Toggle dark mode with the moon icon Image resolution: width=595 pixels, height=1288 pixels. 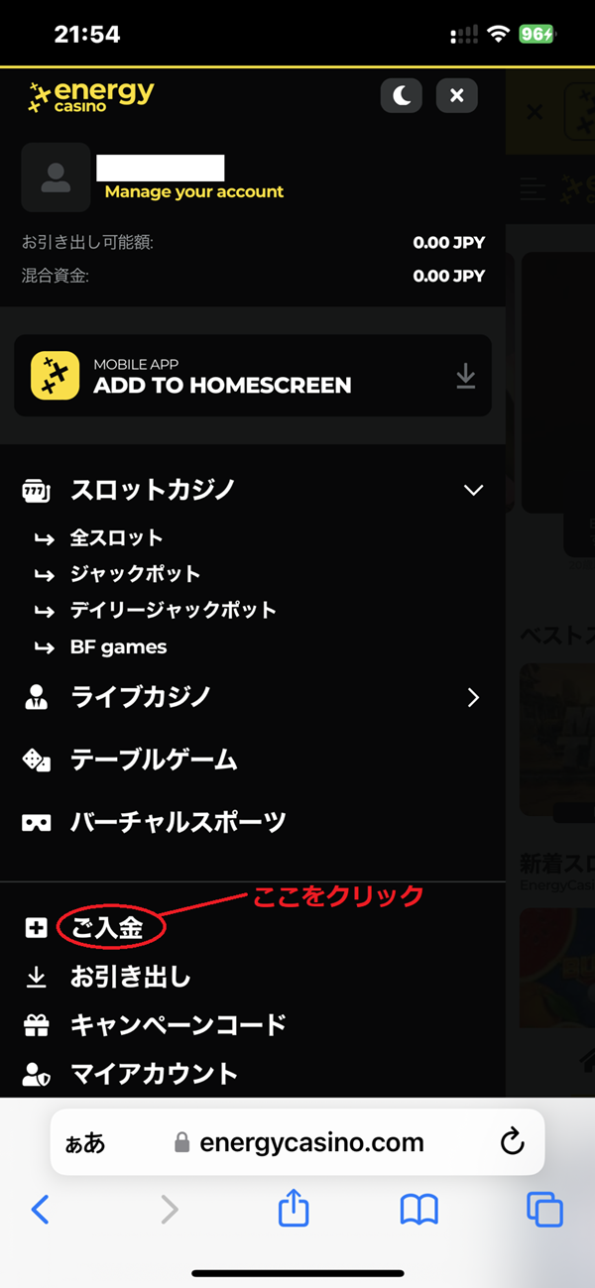tap(402, 95)
